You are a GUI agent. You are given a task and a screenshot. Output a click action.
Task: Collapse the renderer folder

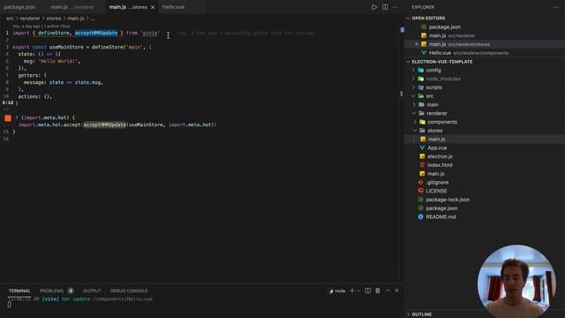(x=437, y=113)
